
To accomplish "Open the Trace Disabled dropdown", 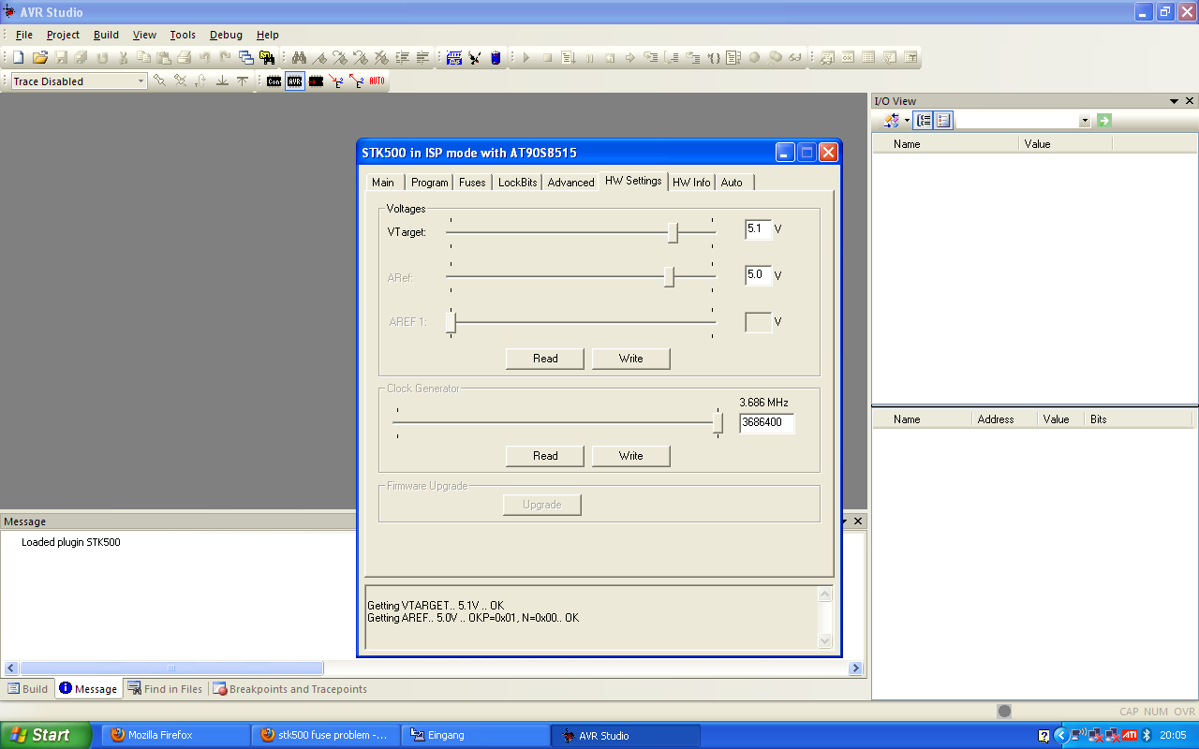I will 141,81.
